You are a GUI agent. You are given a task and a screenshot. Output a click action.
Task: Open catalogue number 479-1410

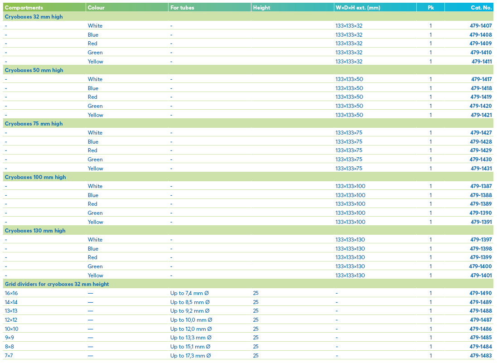coord(481,53)
